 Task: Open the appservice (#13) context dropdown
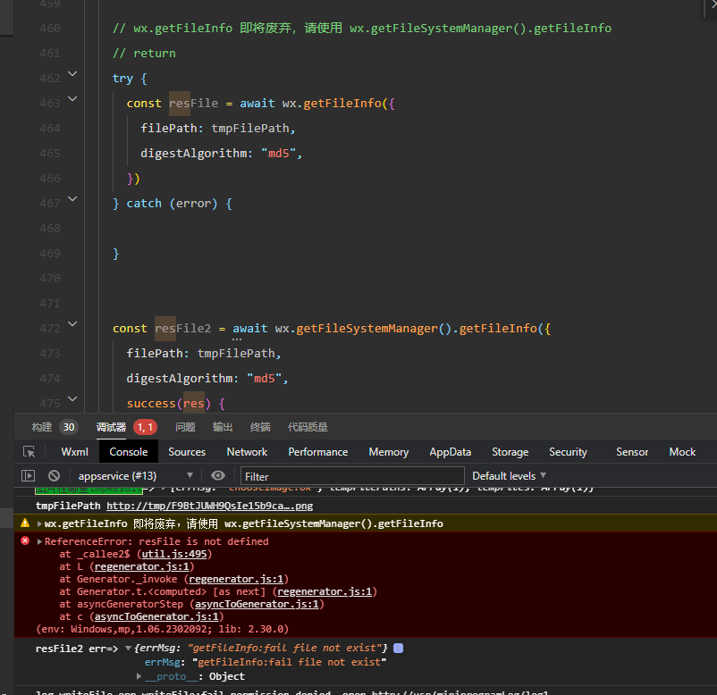point(135,475)
